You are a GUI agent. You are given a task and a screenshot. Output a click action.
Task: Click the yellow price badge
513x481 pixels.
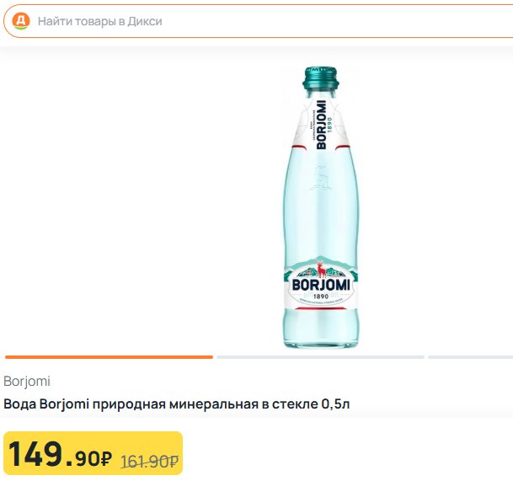pyautogui.click(x=93, y=453)
